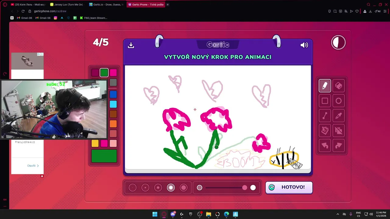The width and height of the screenshot is (390, 219).
Task: Select the paint bucket fill tool
Action: (325, 130)
